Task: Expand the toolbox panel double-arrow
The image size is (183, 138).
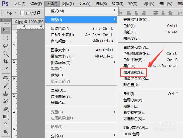Action: (x=2, y=20)
